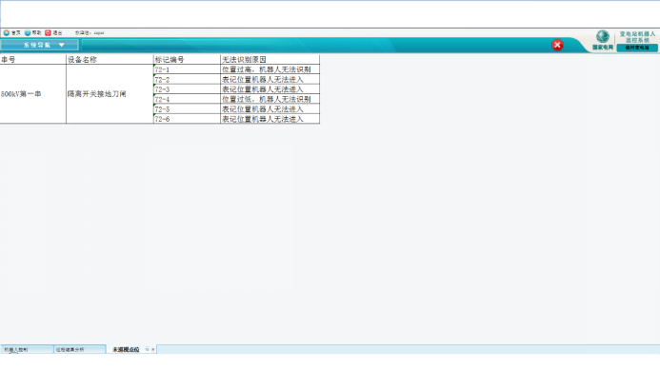Click the 隔离开关接地刀闸 device name cell

point(110,94)
